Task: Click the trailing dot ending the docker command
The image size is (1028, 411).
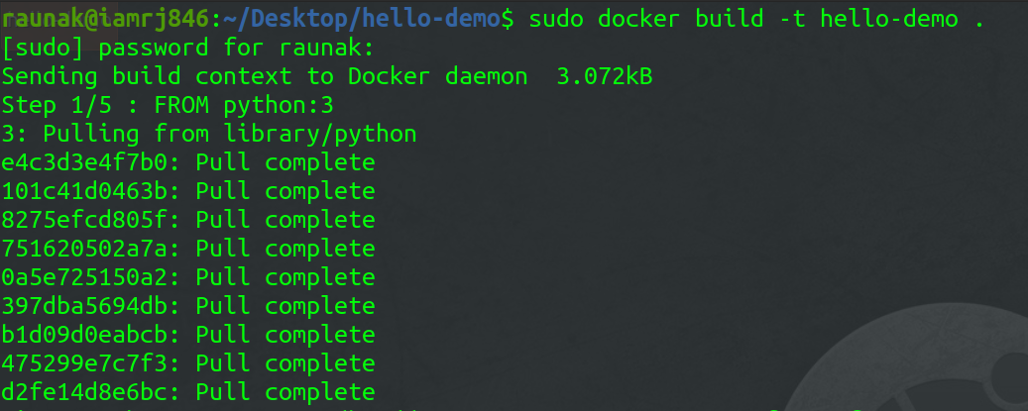Action: (x=980, y=19)
